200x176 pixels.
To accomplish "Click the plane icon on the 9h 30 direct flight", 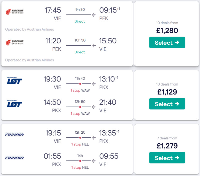I will coord(94,15).
